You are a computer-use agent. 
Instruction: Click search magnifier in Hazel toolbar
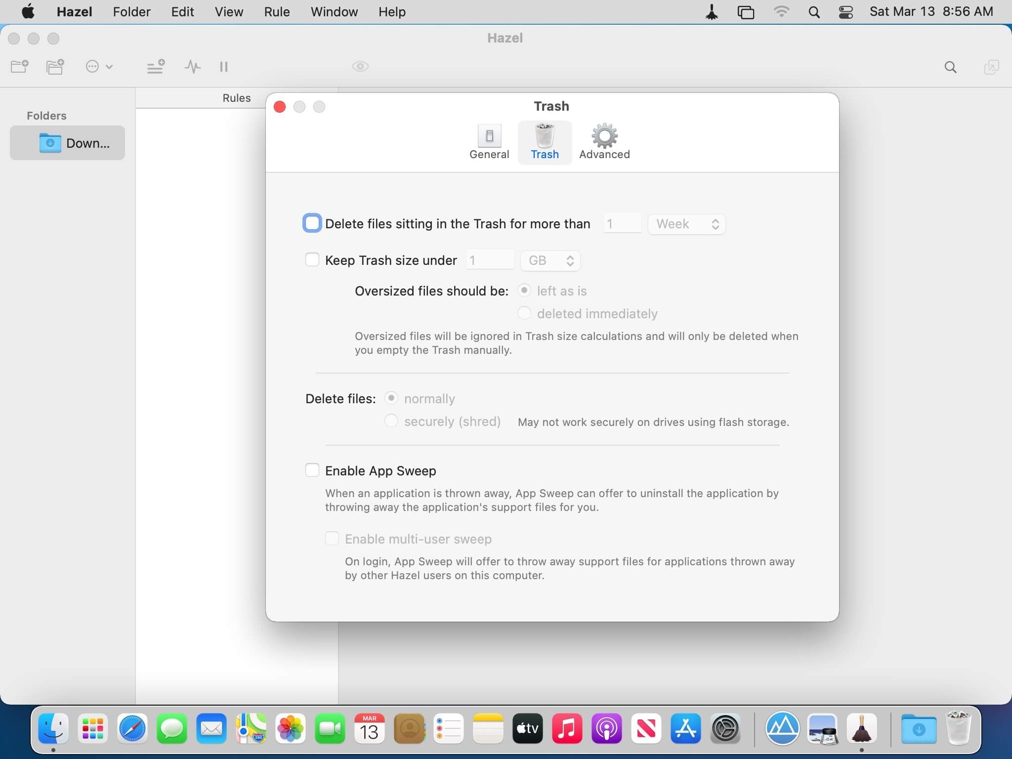click(x=950, y=67)
